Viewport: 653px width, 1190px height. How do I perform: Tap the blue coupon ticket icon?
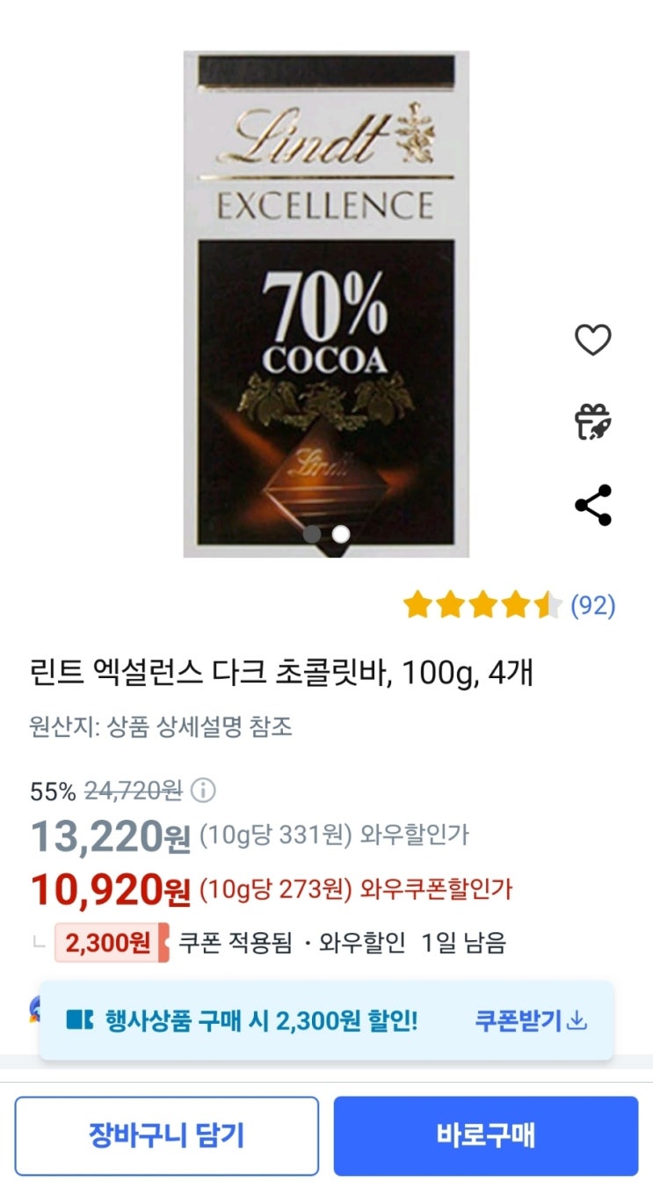pos(80,1020)
